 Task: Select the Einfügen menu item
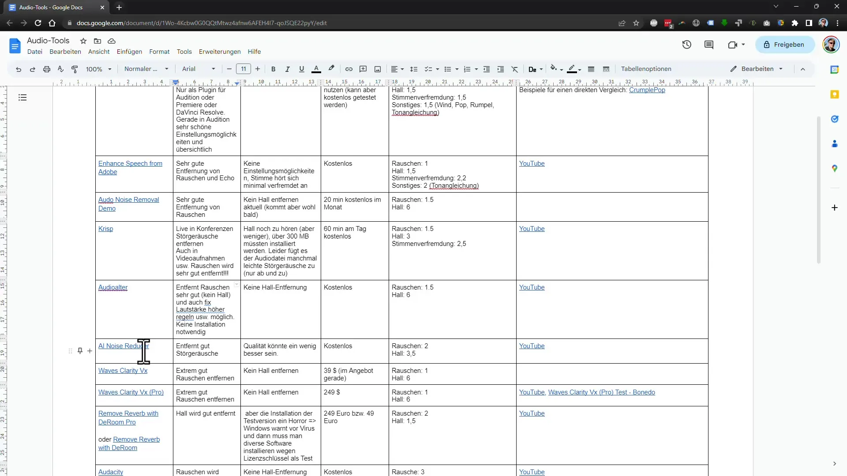point(129,51)
